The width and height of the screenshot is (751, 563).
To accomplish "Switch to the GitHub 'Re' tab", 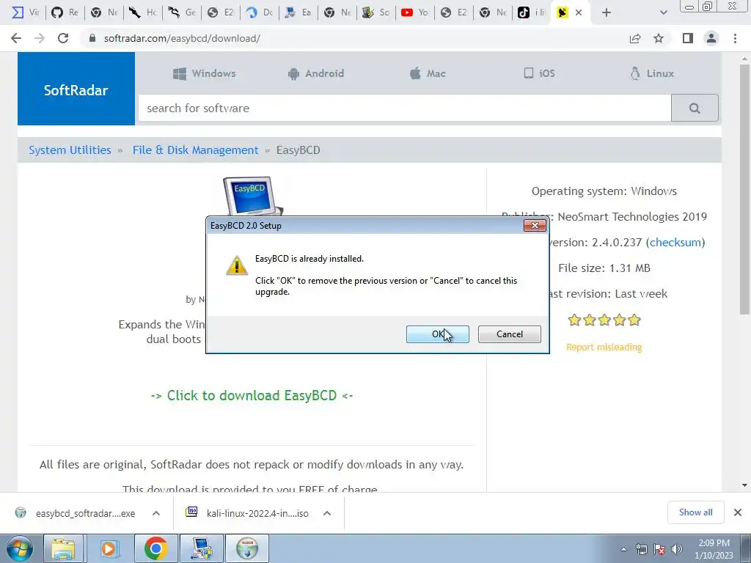I will click(65, 12).
